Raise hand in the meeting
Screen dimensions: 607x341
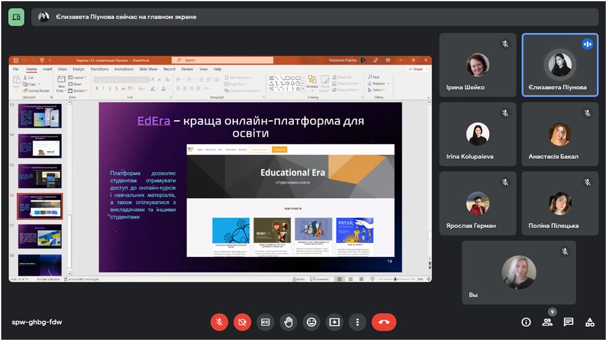(x=288, y=322)
